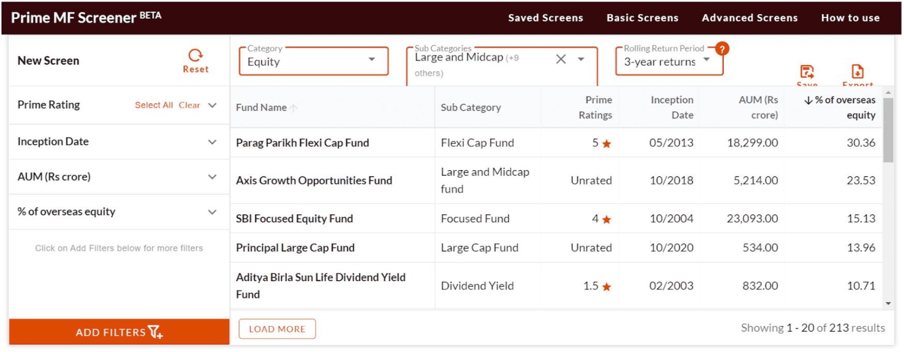This screenshot has height=352, width=904.
Task: Click the filter icon in Add Filters
Action: tap(155, 332)
